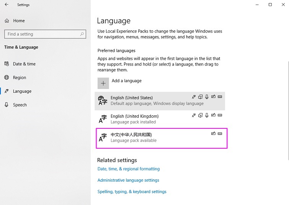Click the keyboard icon in the Chinese language row
This screenshot has height=205, width=289.
(x=220, y=134)
